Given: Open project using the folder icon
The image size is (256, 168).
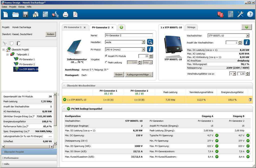Looking at the screenshot, I should click(15, 14).
